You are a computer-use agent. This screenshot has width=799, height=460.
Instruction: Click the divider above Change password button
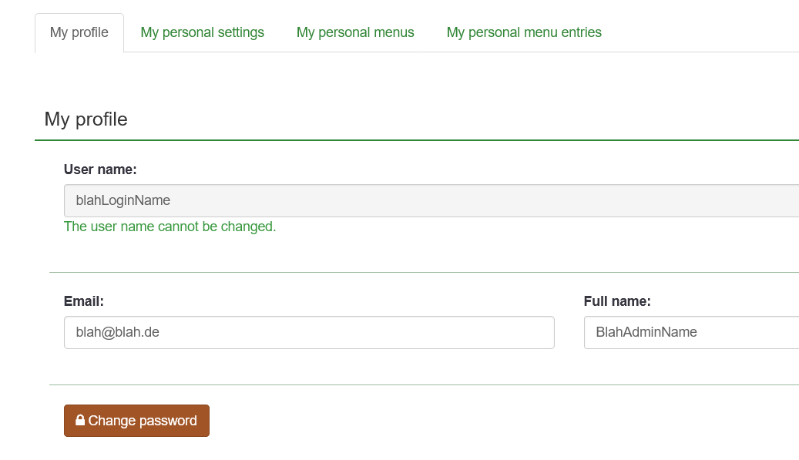pos(424,384)
